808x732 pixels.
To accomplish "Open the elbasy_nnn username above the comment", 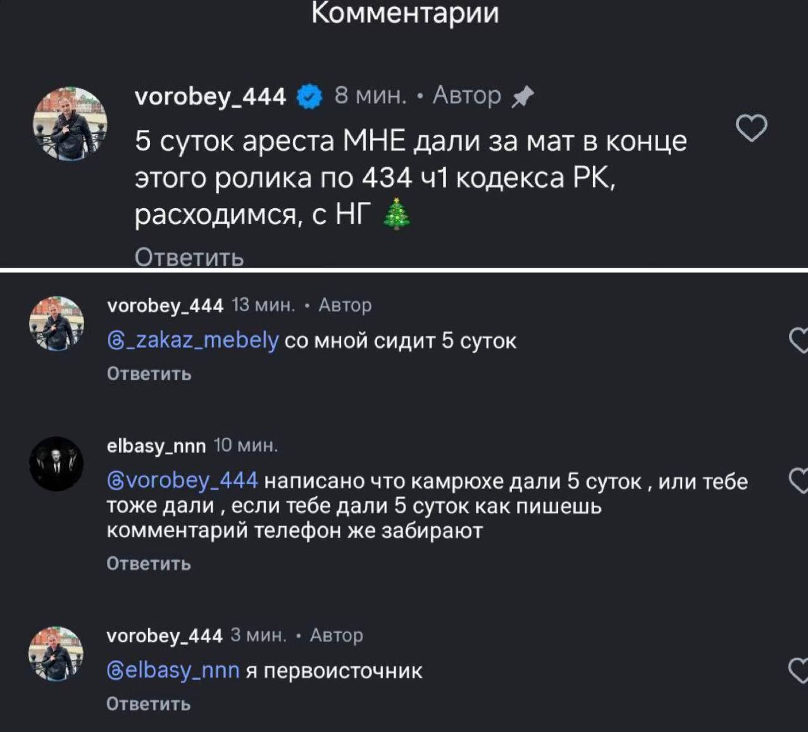I will 156,446.
